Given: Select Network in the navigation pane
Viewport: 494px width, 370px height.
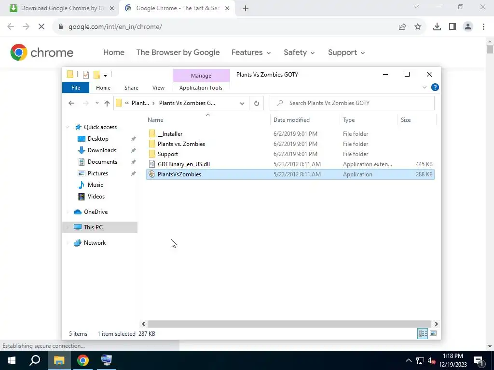Looking at the screenshot, I should pyautogui.click(x=95, y=243).
